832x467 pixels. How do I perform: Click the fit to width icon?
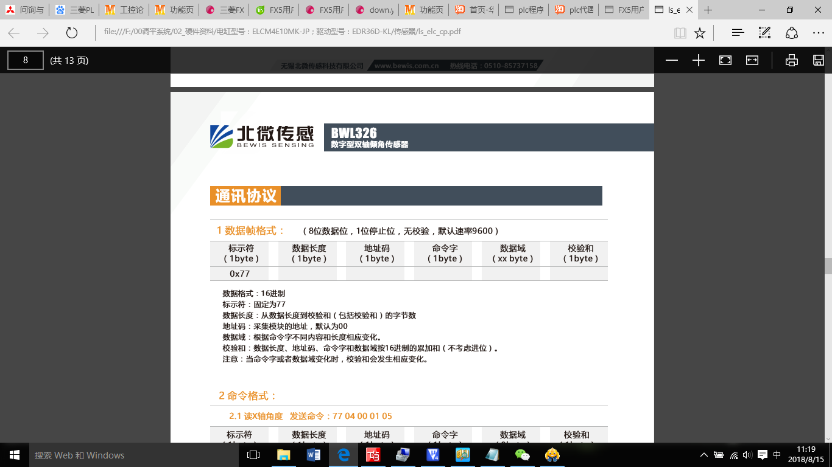pos(752,60)
